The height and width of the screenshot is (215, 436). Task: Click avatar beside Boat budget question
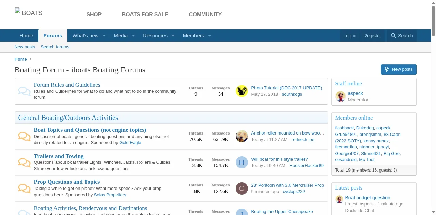339,199
